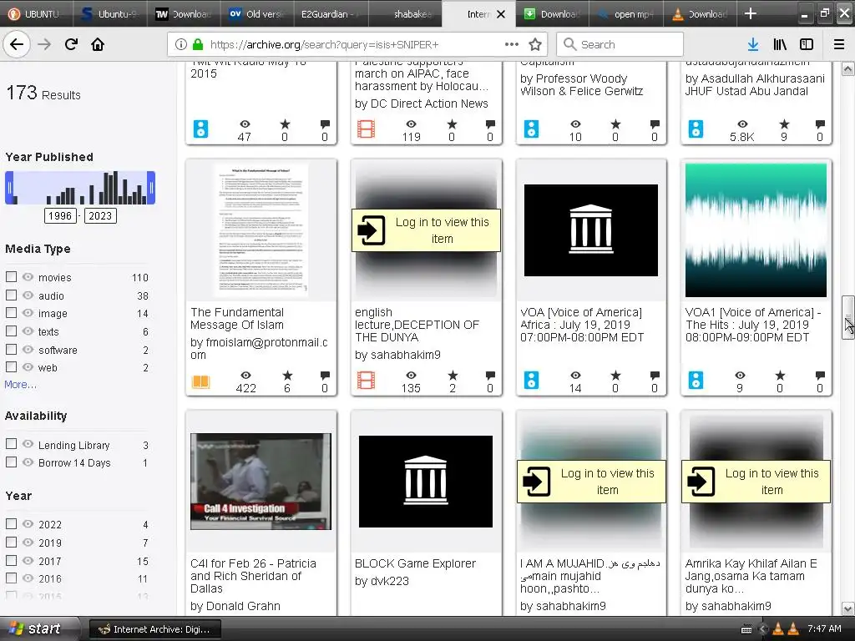Go back using the browser back arrow
855x641 pixels.
pyautogui.click(x=17, y=44)
